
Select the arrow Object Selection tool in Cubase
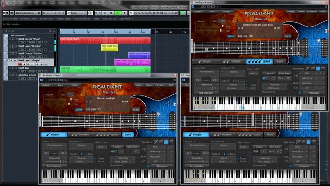(131, 13)
